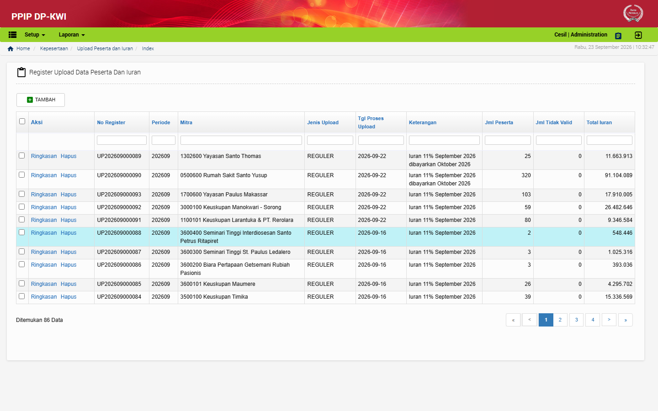Sort by Periode column header
Viewport: 658px width, 411px height.
pyautogui.click(x=161, y=122)
